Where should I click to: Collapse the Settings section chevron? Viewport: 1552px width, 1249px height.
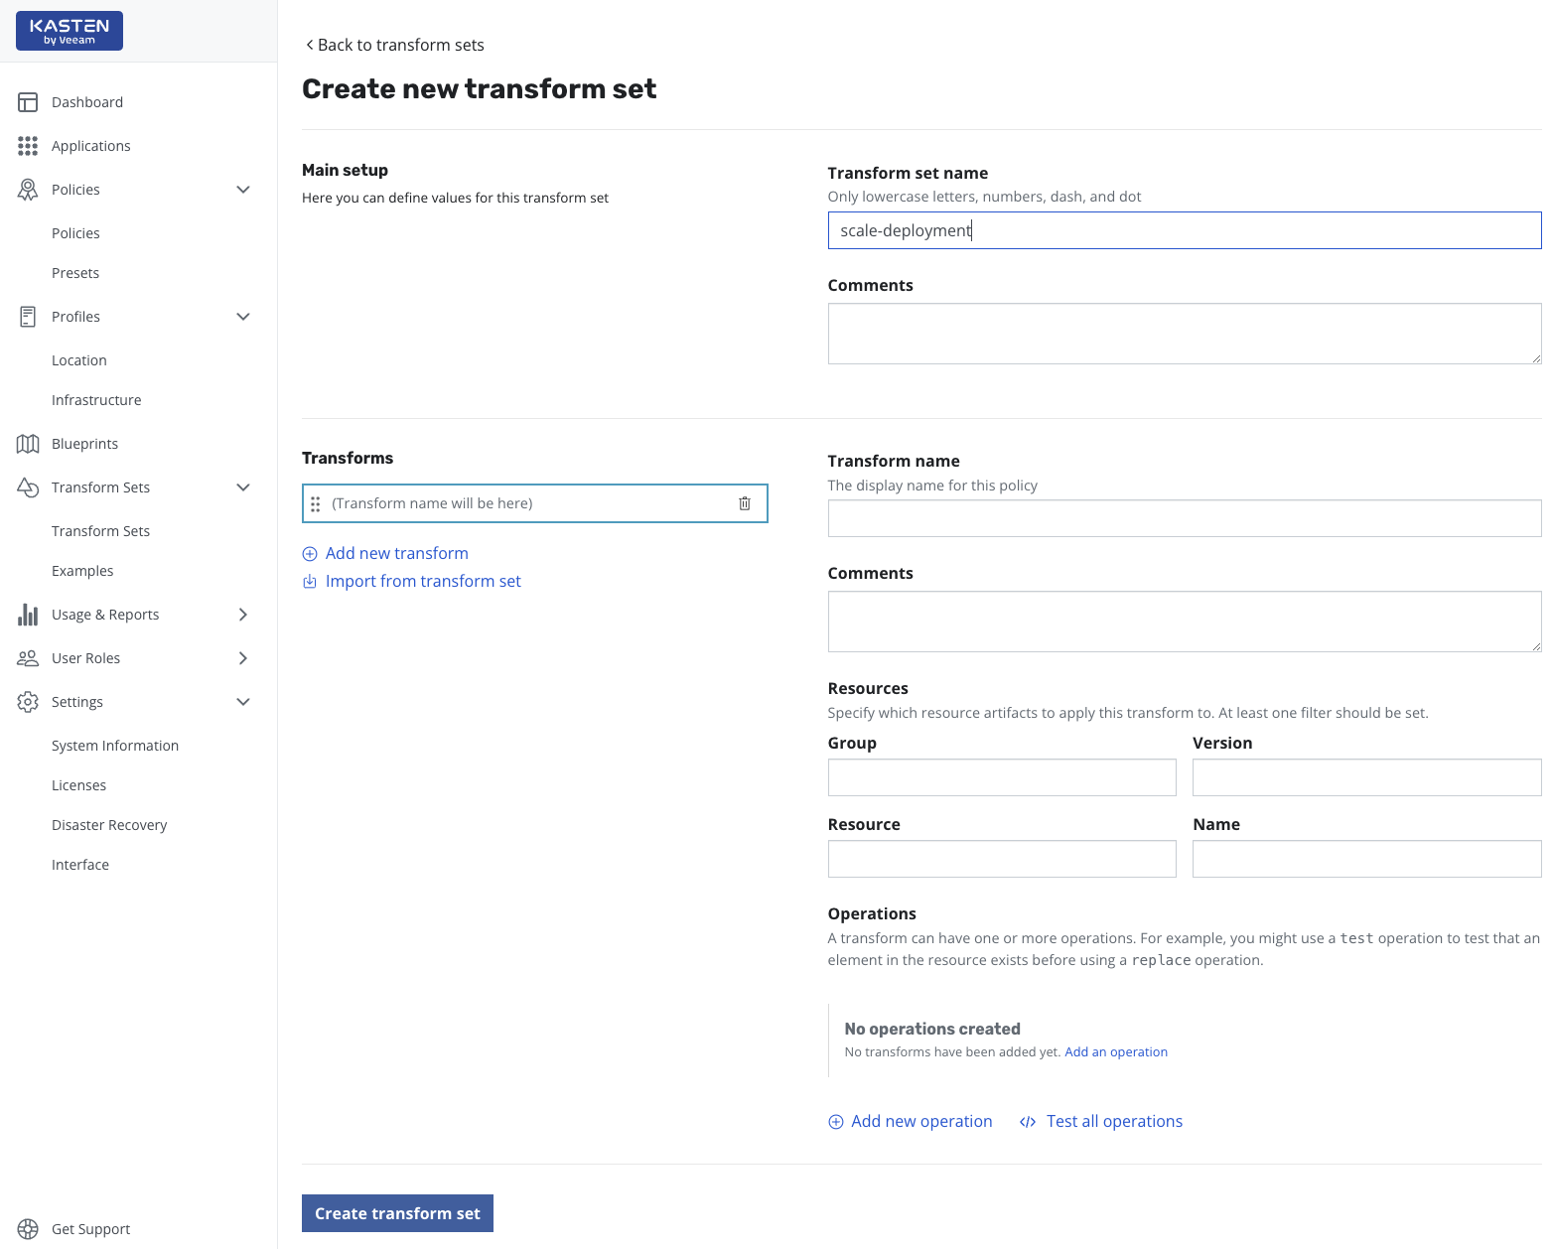(243, 702)
